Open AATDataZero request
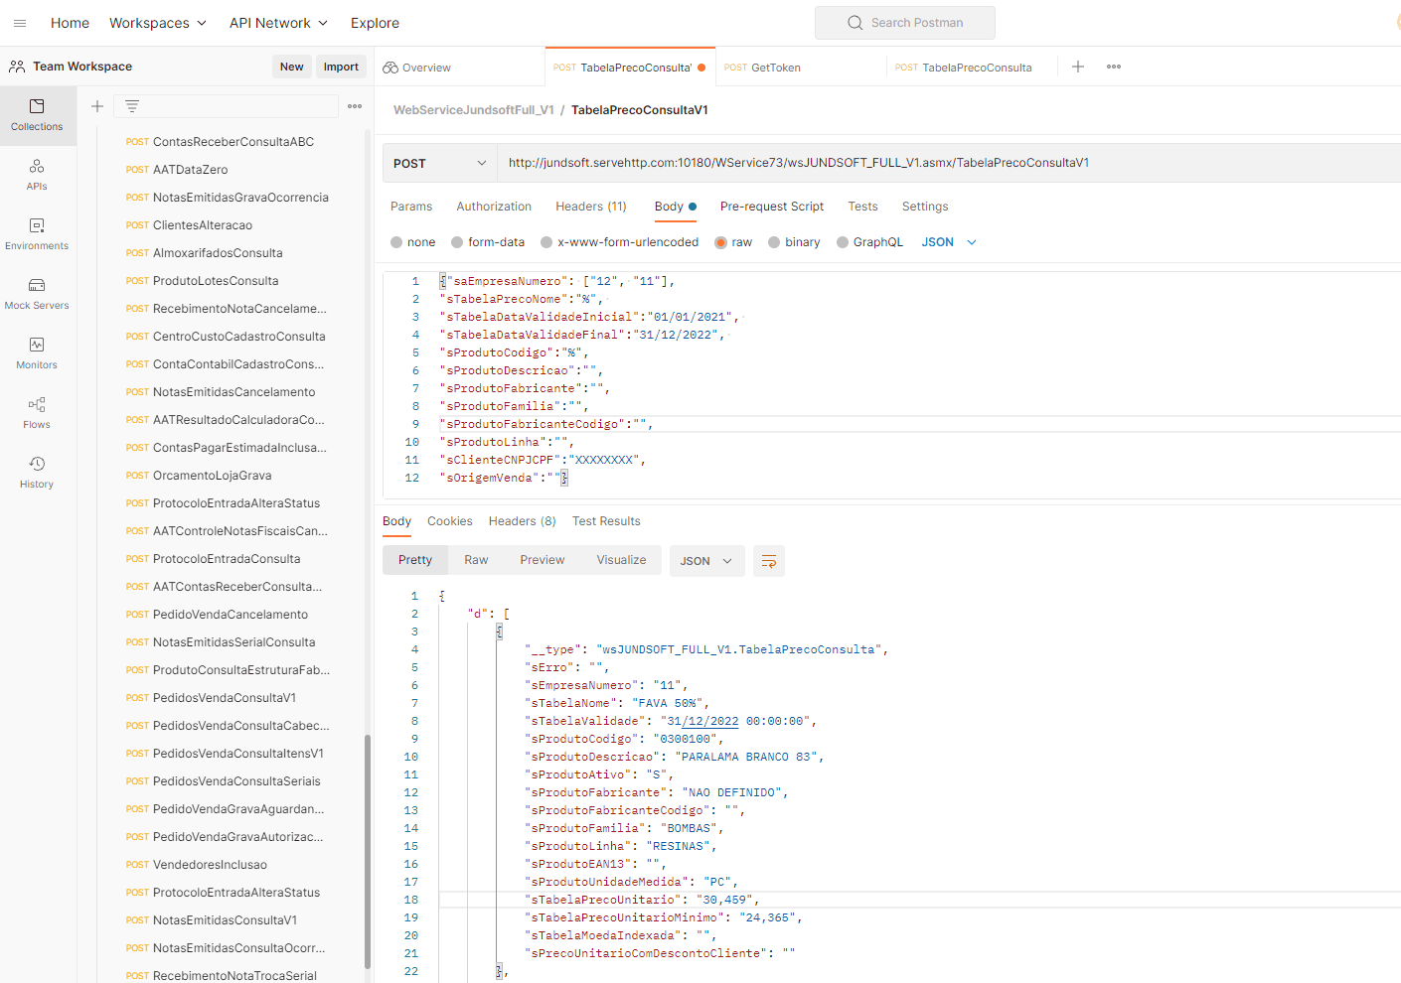 tap(190, 170)
